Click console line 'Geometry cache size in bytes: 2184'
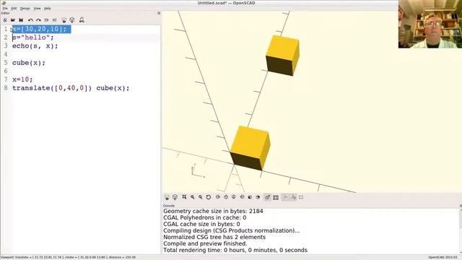This screenshot has width=462, height=260. click(x=213, y=211)
